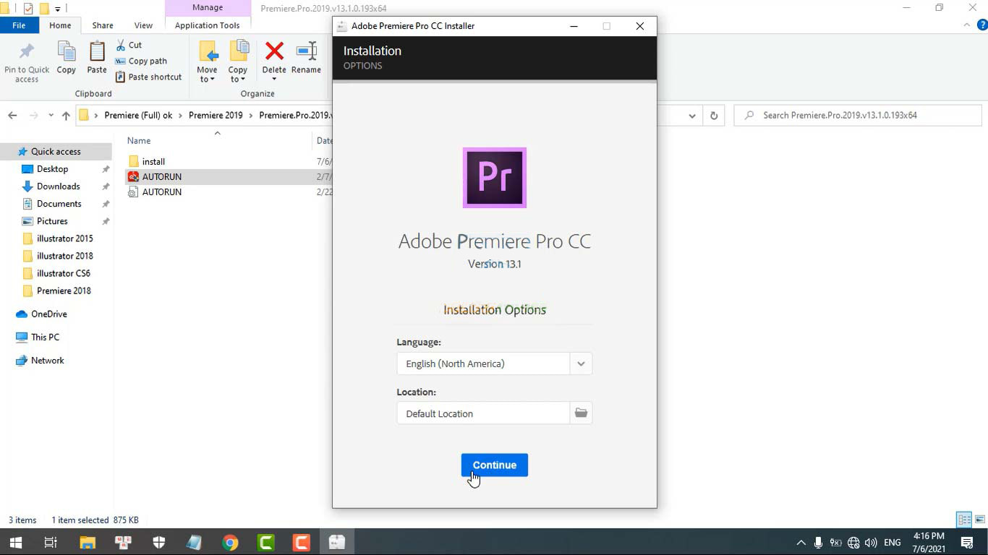Viewport: 988px width, 555px height.
Task: Open the Language dropdown arrow
Action: 581,363
